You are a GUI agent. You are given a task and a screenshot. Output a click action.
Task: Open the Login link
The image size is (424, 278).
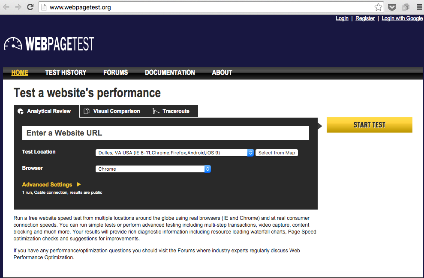coord(342,18)
